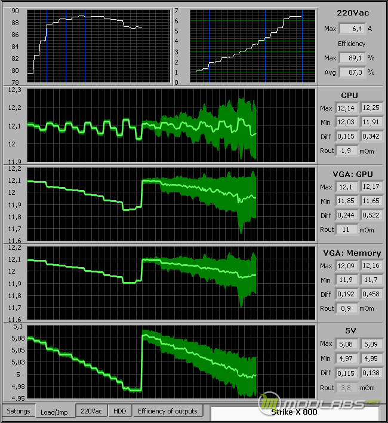
Task: Click the CPU Min value 11,91
Action: coord(371,122)
